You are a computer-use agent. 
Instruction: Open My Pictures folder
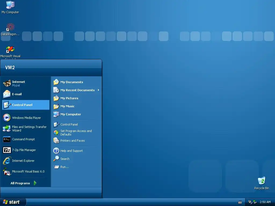[x=77, y=98]
